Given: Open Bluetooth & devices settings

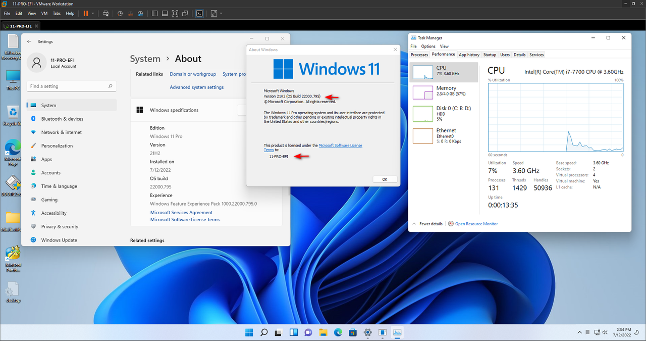Looking at the screenshot, I should tap(72, 119).
